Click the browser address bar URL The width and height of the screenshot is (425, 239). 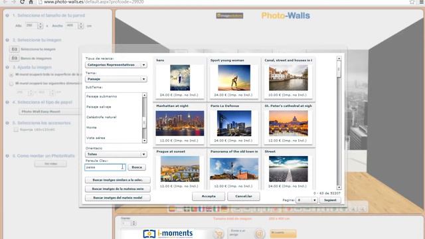click(x=94, y=2)
